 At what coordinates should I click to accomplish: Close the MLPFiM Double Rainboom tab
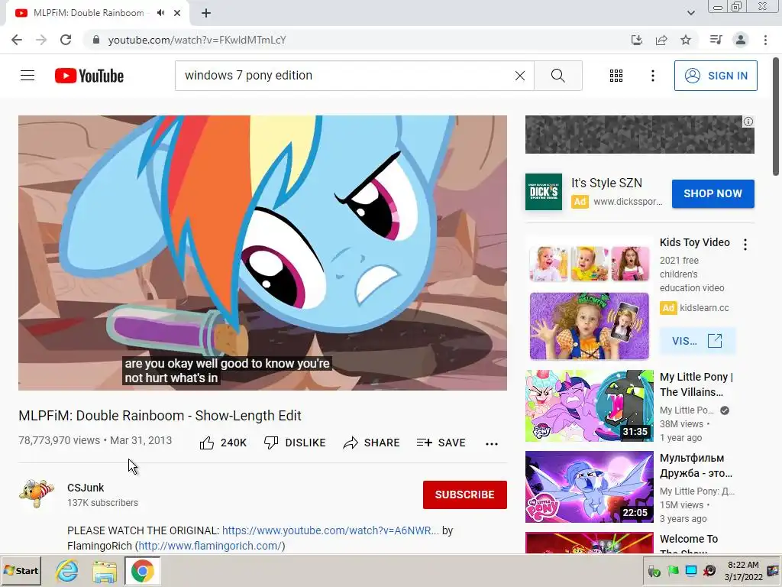pyautogui.click(x=177, y=13)
